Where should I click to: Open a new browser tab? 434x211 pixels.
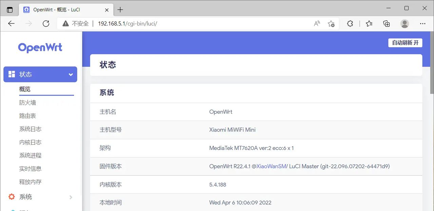tap(120, 10)
